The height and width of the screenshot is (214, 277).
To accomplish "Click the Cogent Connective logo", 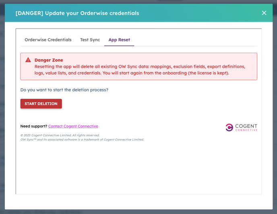I will tap(241, 127).
